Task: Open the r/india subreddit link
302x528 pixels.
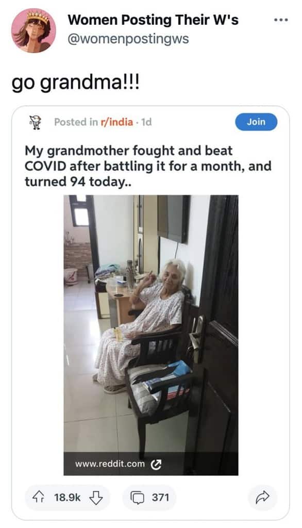Action: click(116, 122)
